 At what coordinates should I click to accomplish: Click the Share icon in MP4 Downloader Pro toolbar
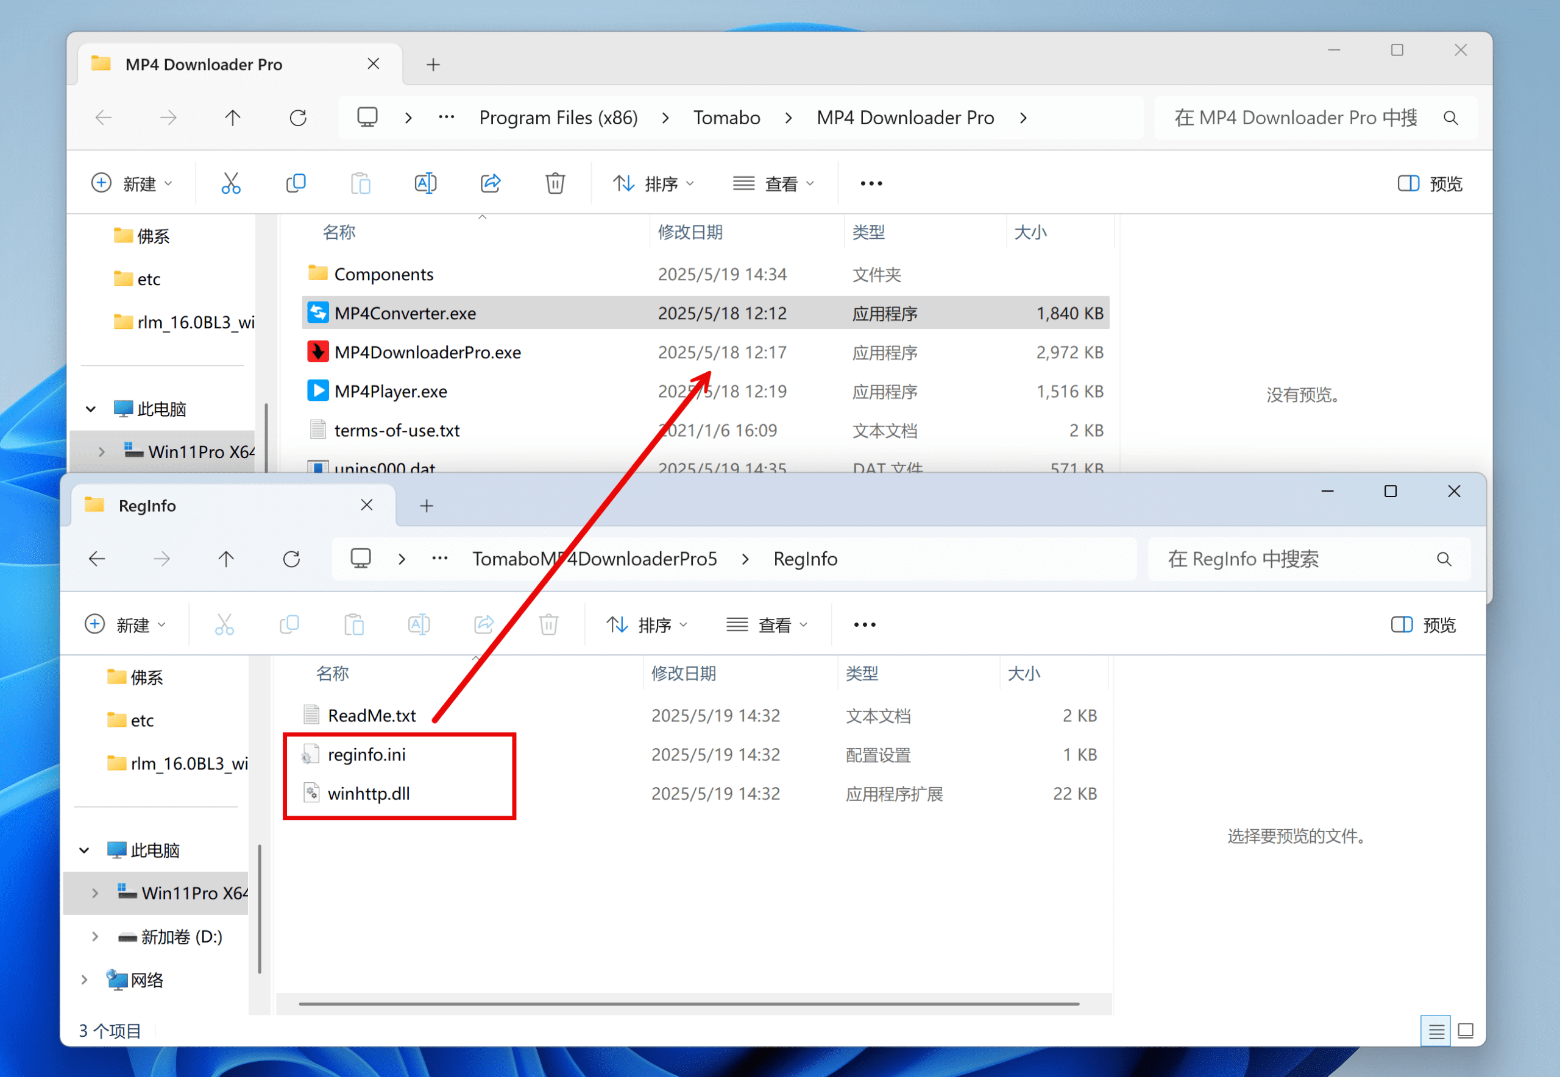pos(491,183)
